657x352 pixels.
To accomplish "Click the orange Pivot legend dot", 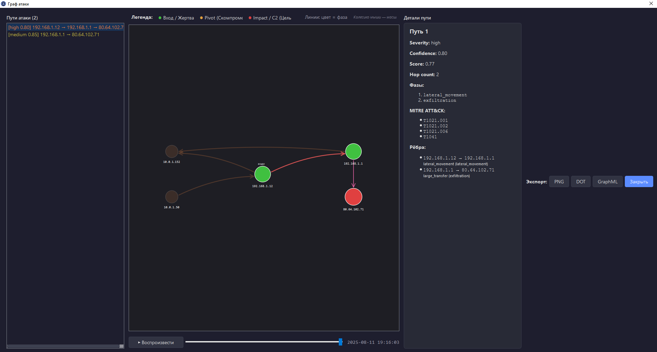I will tap(201, 18).
